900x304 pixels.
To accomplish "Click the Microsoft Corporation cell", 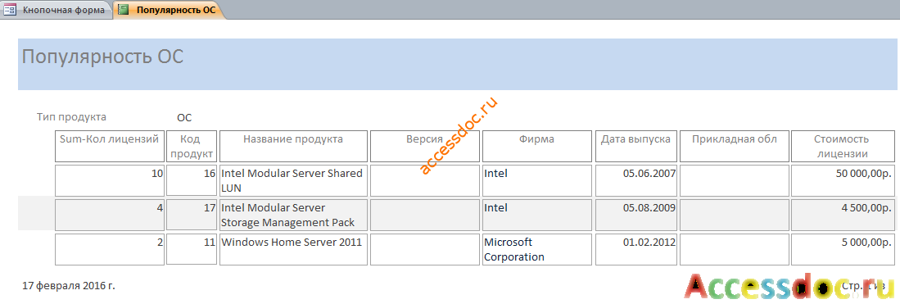I will [536, 249].
